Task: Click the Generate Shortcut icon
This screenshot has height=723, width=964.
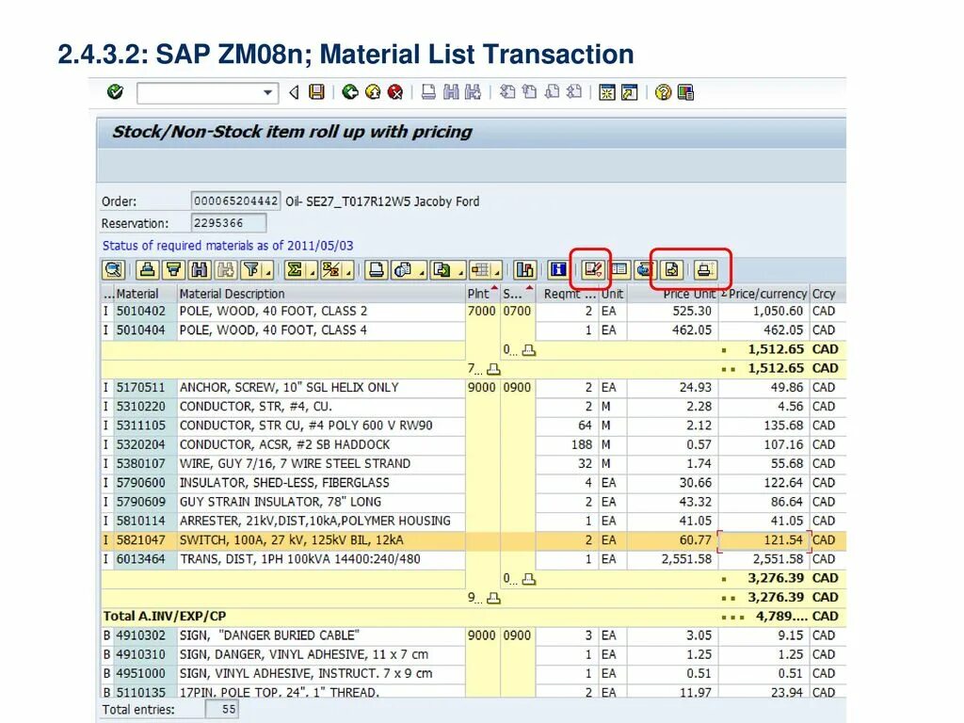Action: coord(629,92)
